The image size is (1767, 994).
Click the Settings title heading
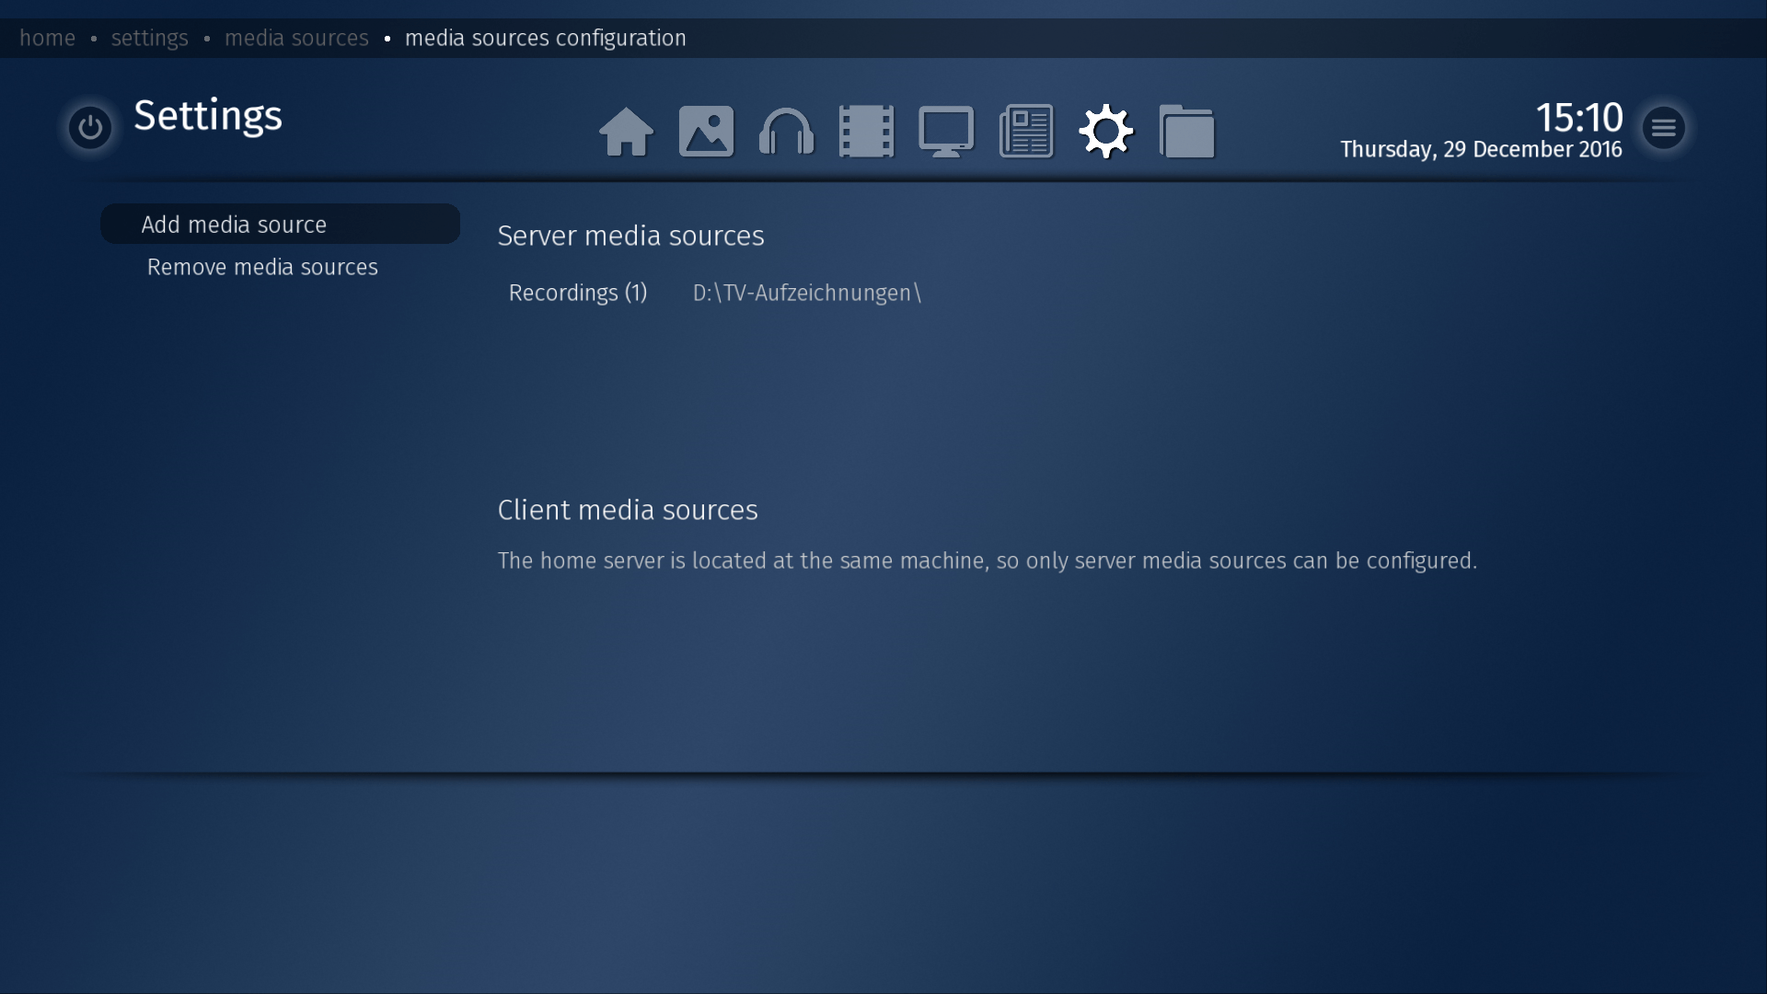(208, 116)
